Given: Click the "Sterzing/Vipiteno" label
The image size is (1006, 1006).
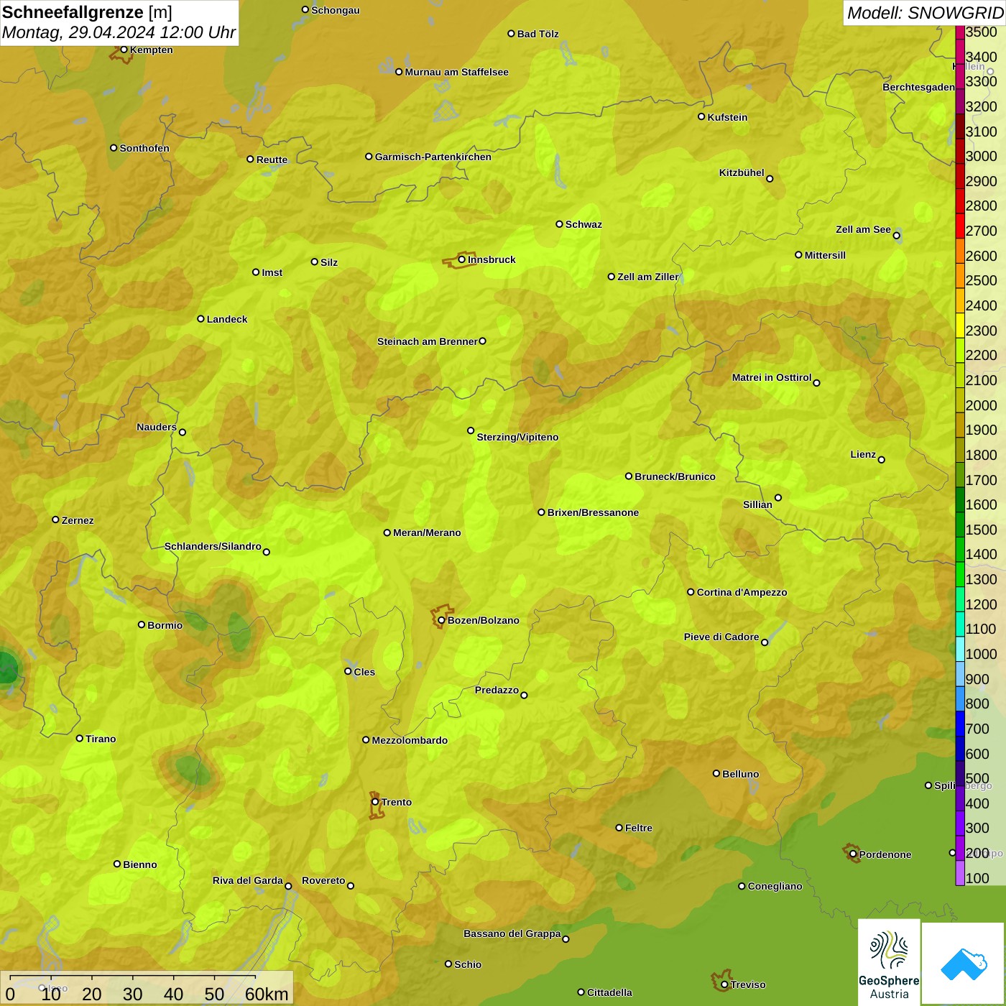Looking at the screenshot, I should [x=517, y=437].
